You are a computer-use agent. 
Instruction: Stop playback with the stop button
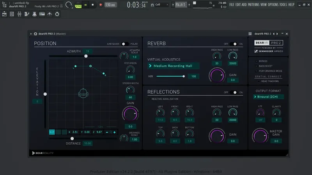pos(93,5)
